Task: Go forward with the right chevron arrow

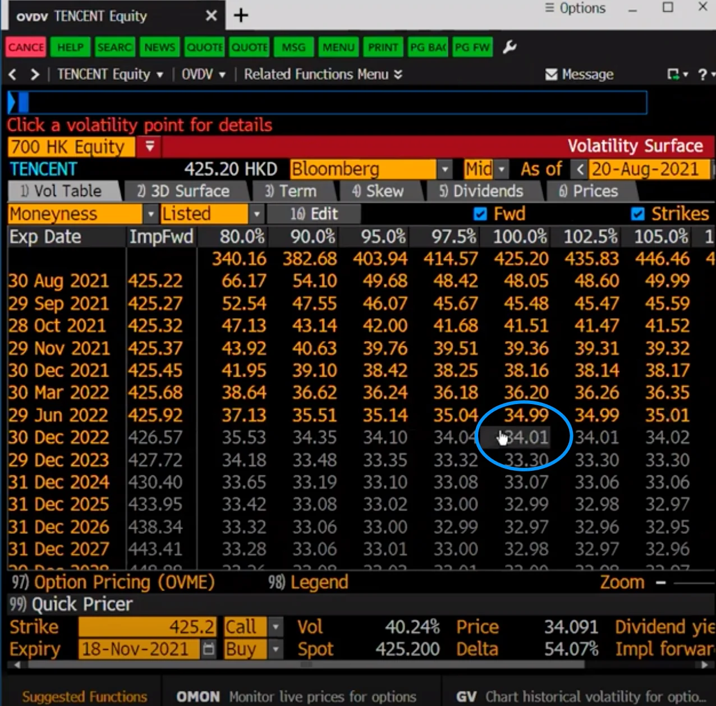Action: (35, 75)
